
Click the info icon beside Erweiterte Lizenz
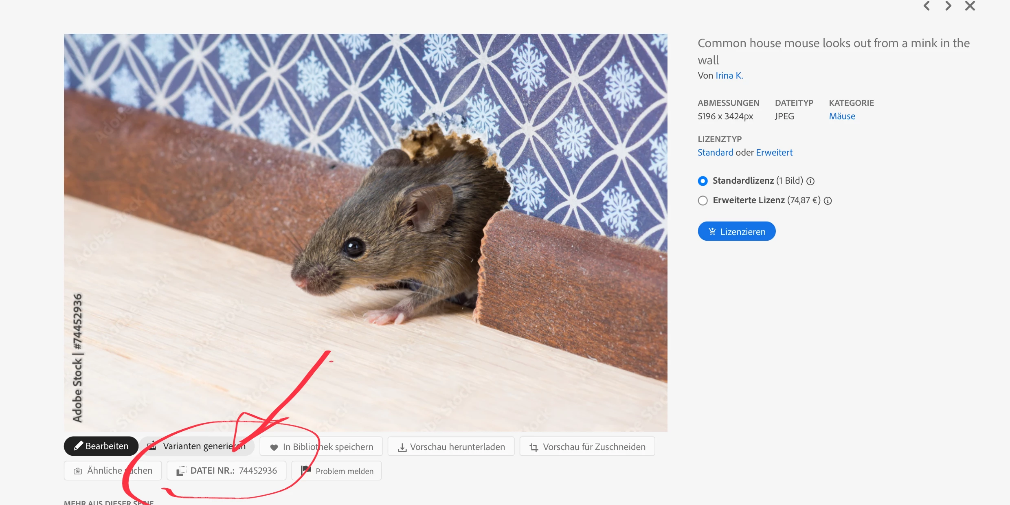coord(828,201)
